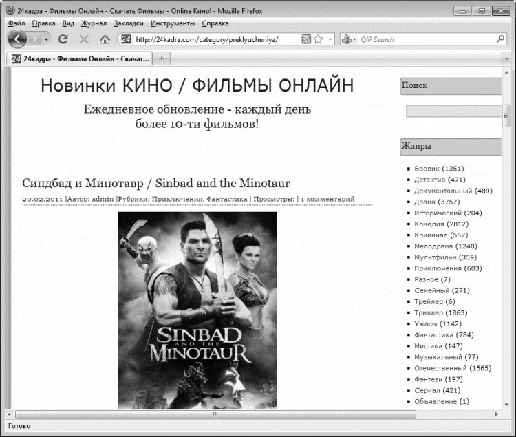Screen dimensions: 516x437
Task: Reload the page with the refresh icon
Action: (63, 39)
